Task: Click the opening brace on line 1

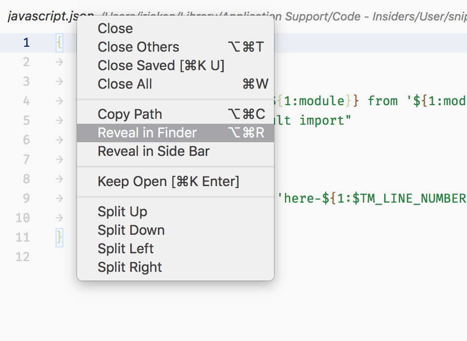Action: click(59, 42)
